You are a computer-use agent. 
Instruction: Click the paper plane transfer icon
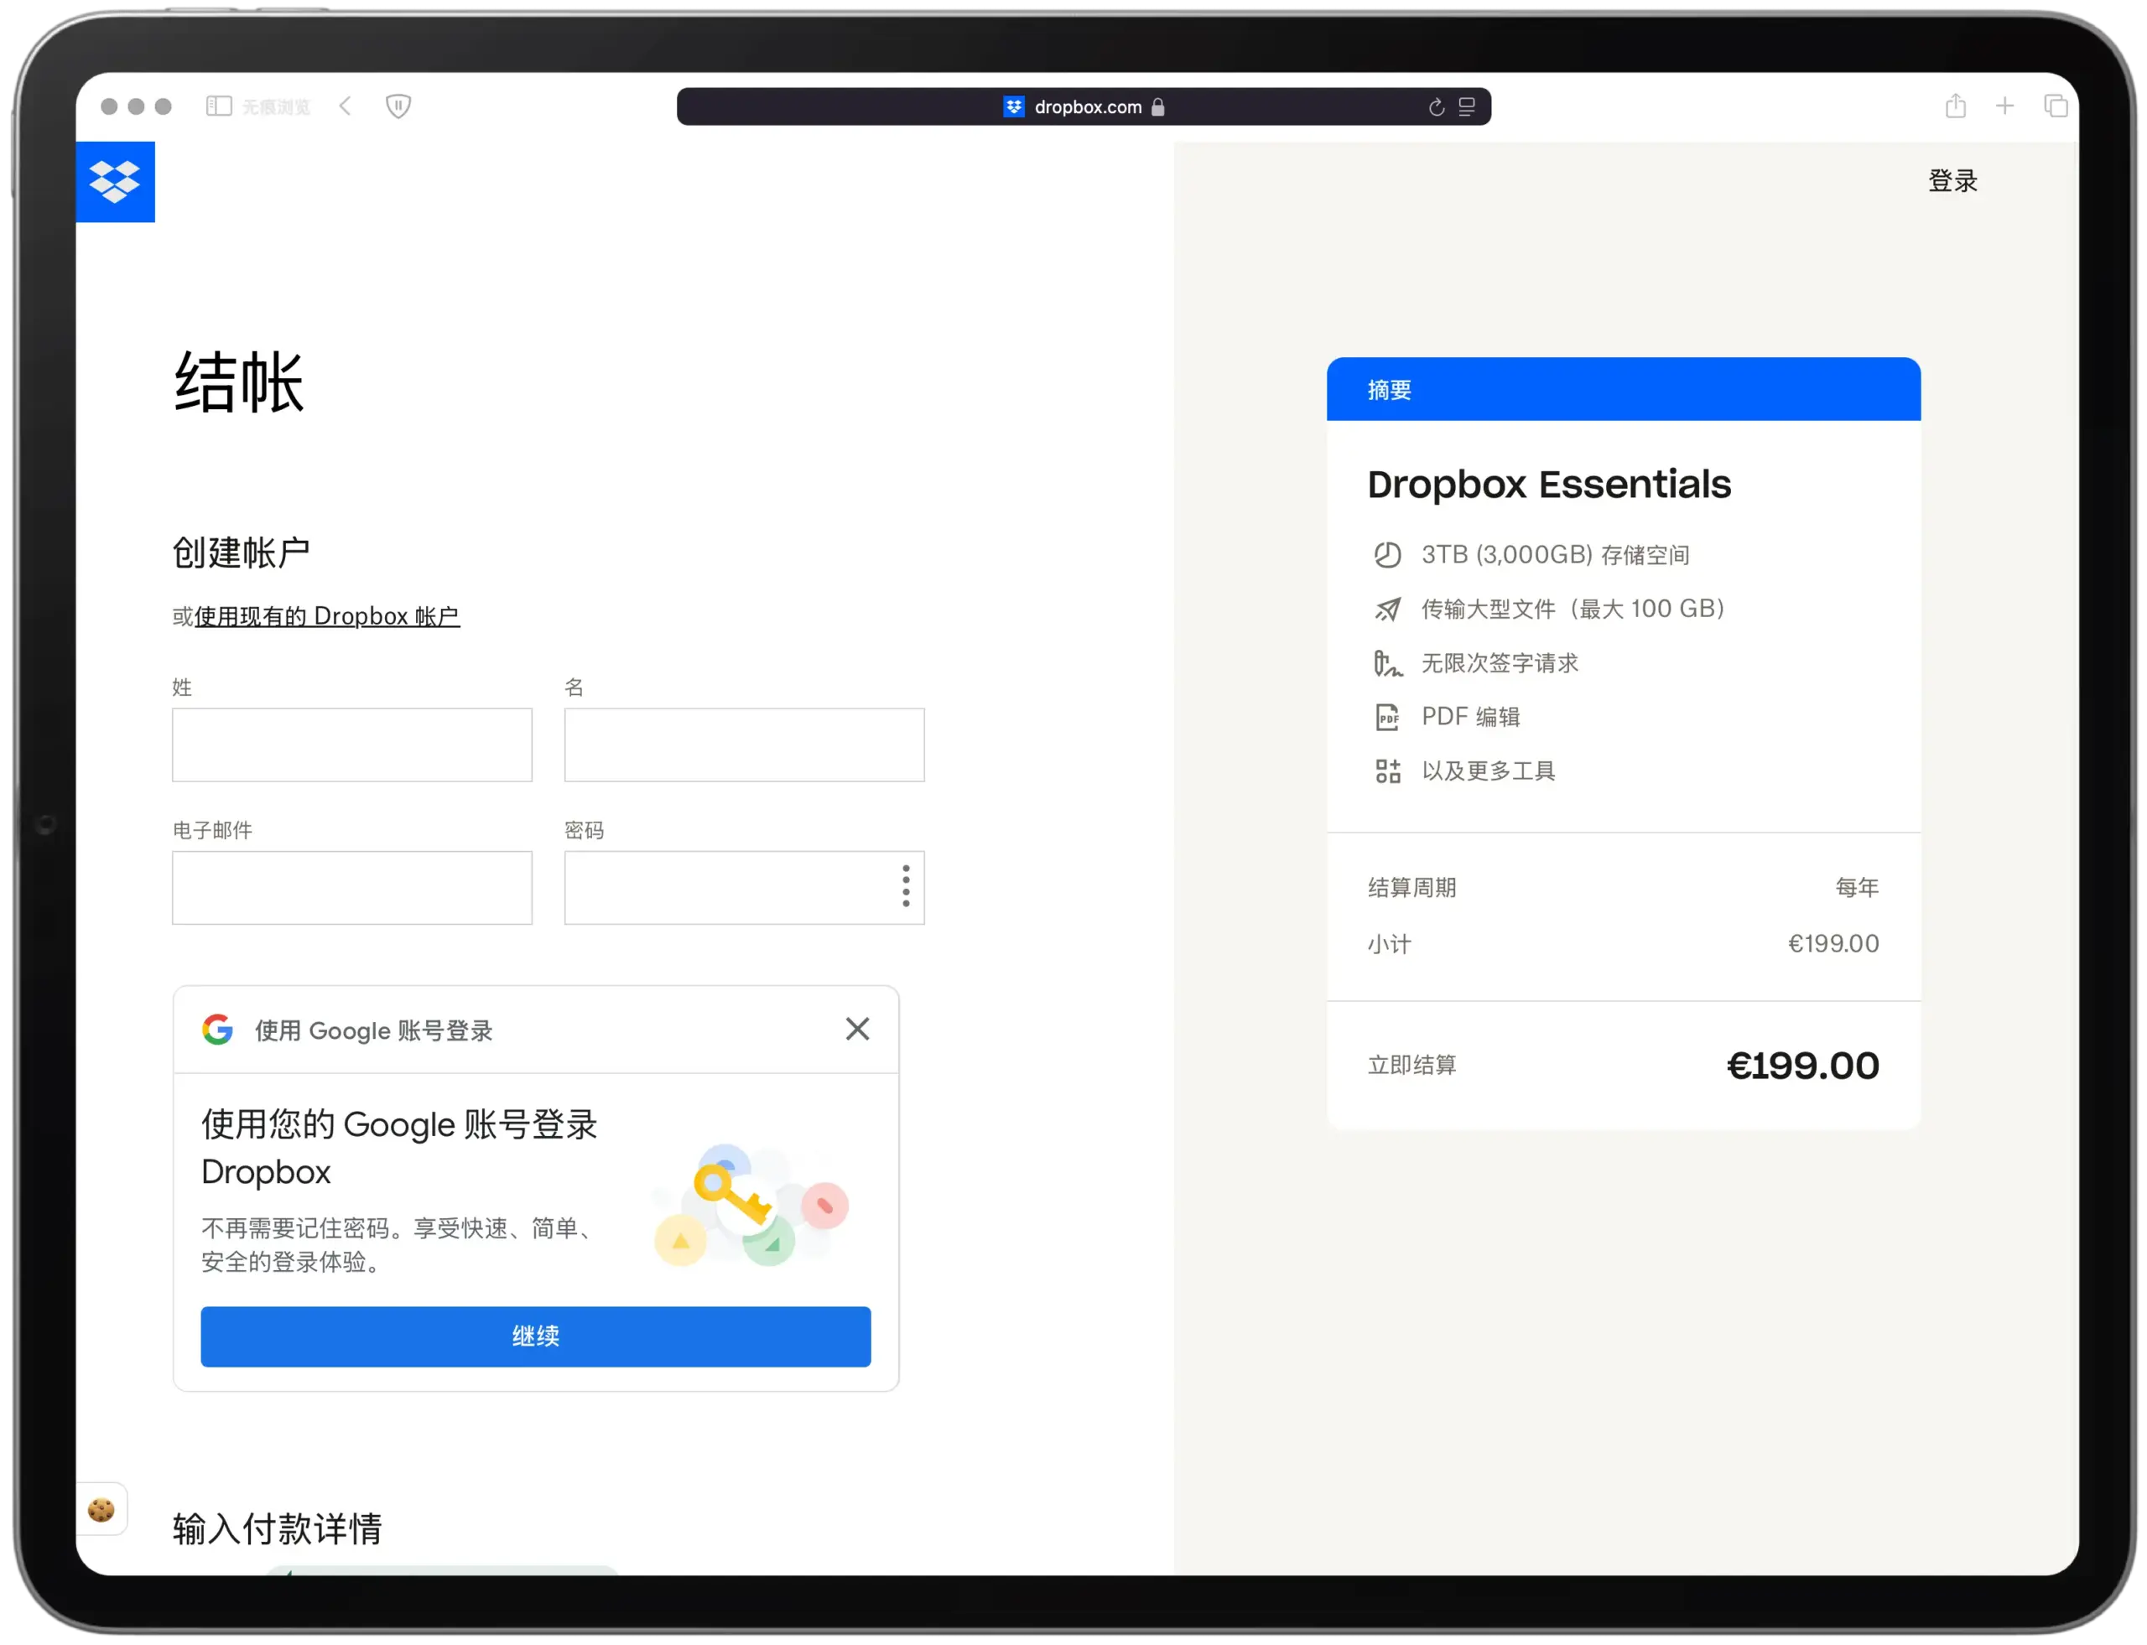[x=1387, y=609]
